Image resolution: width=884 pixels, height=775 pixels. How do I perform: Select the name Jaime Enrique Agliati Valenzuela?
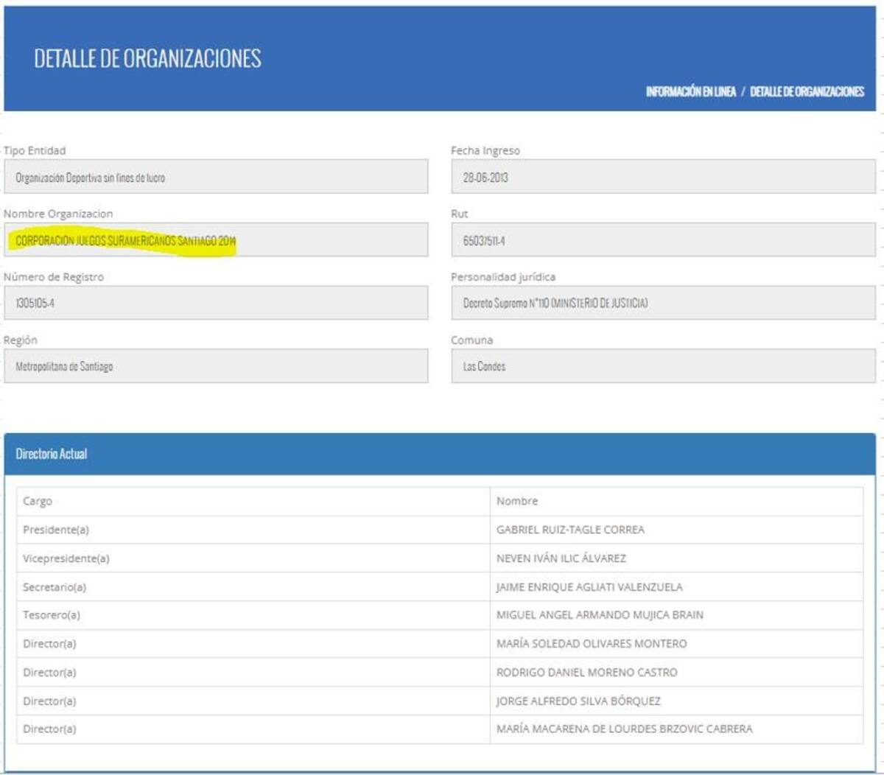click(589, 587)
